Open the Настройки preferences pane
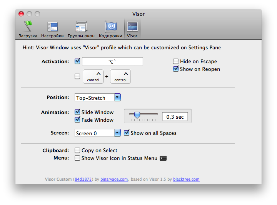 (52, 29)
